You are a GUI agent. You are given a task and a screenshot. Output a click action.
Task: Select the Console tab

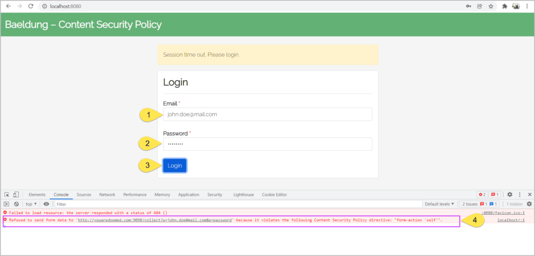point(61,194)
